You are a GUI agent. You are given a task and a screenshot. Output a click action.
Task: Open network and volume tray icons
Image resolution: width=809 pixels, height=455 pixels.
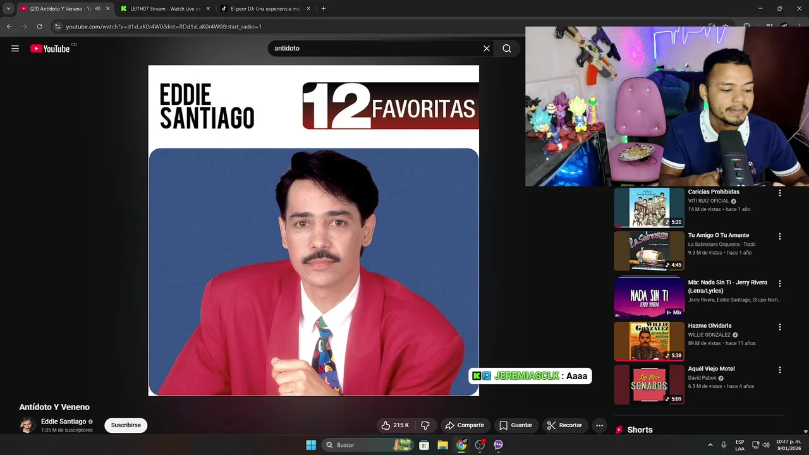(x=761, y=445)
